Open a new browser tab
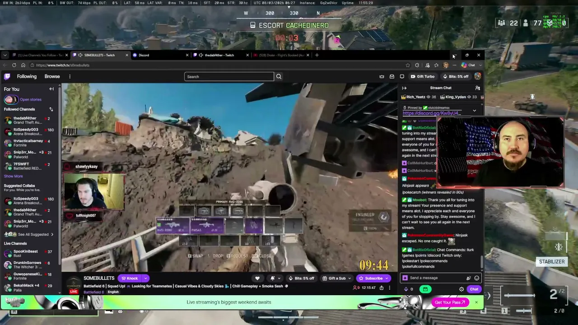578x325 pixels. tap(317, 55)
